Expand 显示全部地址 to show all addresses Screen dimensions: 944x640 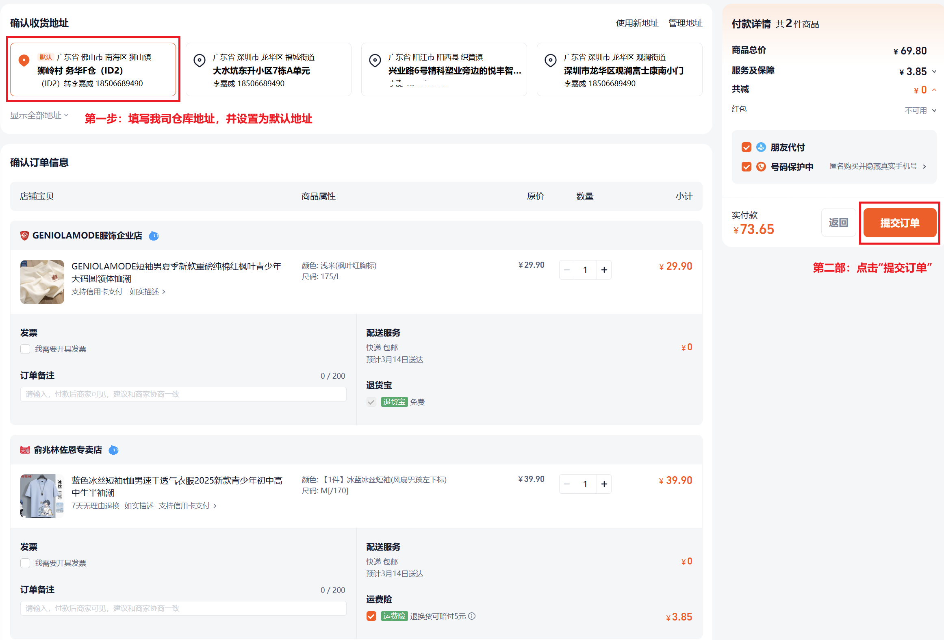tap(39, 115)
